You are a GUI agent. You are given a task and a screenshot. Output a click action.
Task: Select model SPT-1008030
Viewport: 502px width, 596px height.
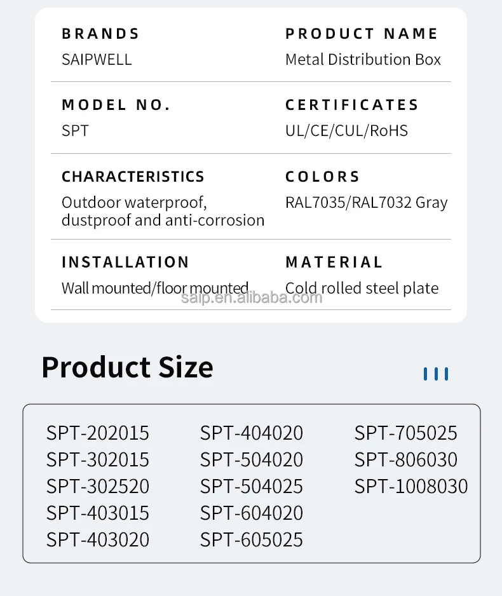[411, 487]
